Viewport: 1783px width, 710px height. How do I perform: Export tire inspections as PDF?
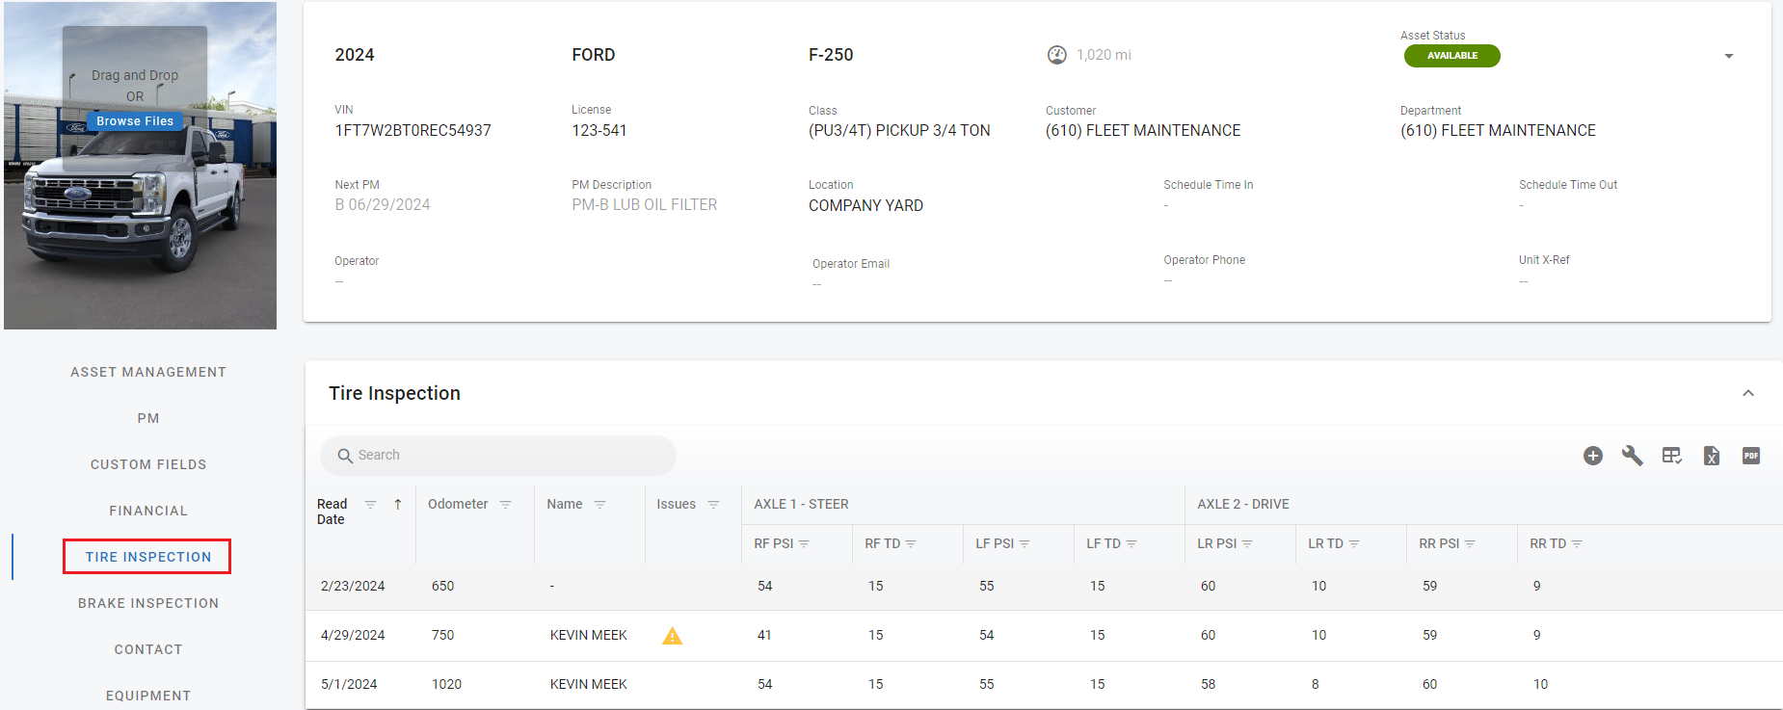click(1751, 456)
